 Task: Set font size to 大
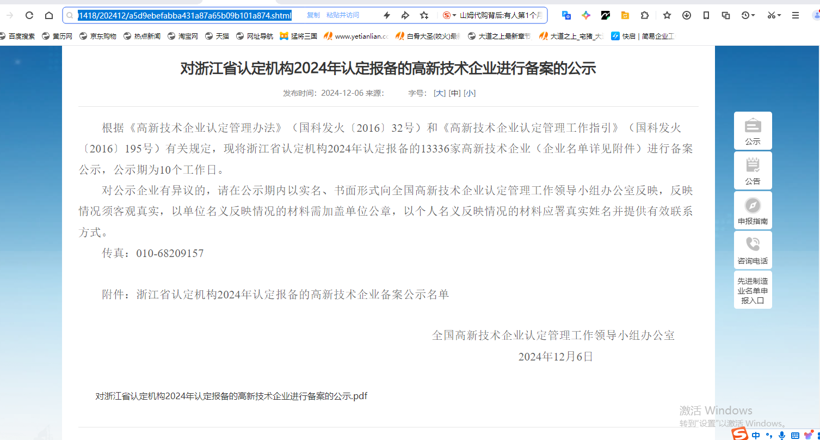pos(440,93)
